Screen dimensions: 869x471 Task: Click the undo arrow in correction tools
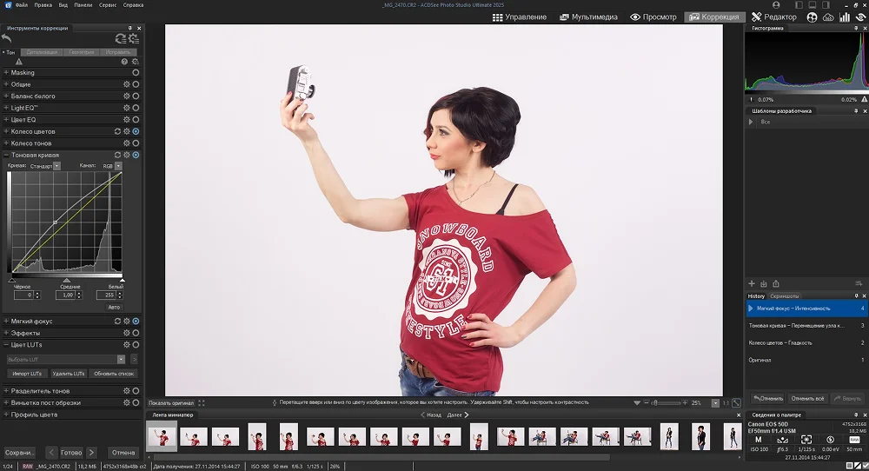pyautogui.click(x=7, y=38)
